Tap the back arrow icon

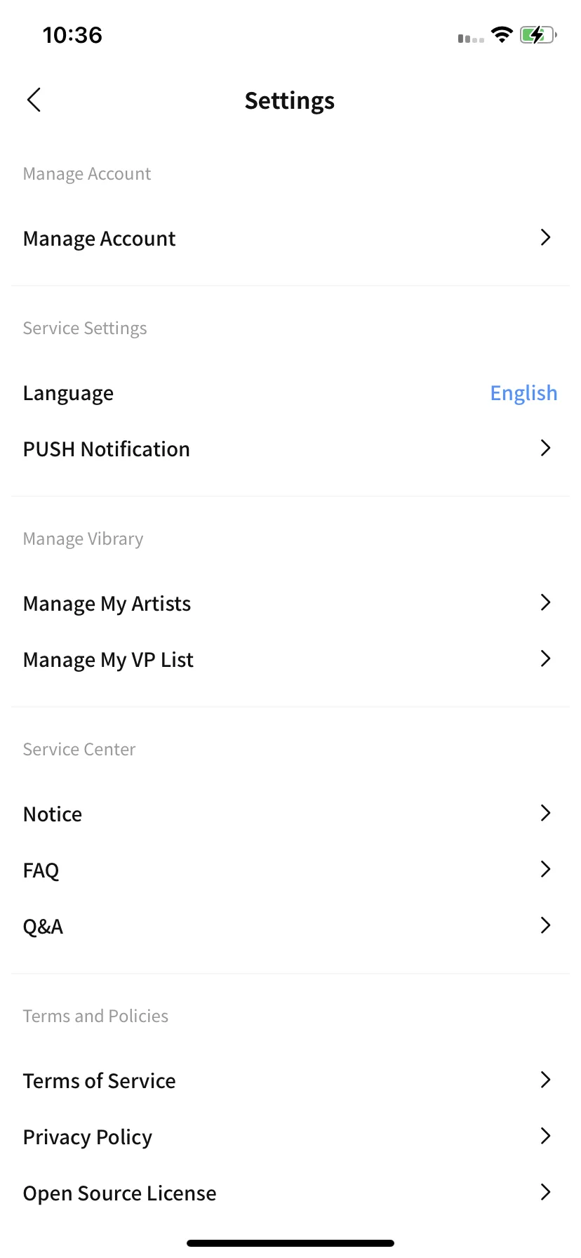point(34,100)
